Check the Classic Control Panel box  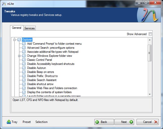pos(24,60)
